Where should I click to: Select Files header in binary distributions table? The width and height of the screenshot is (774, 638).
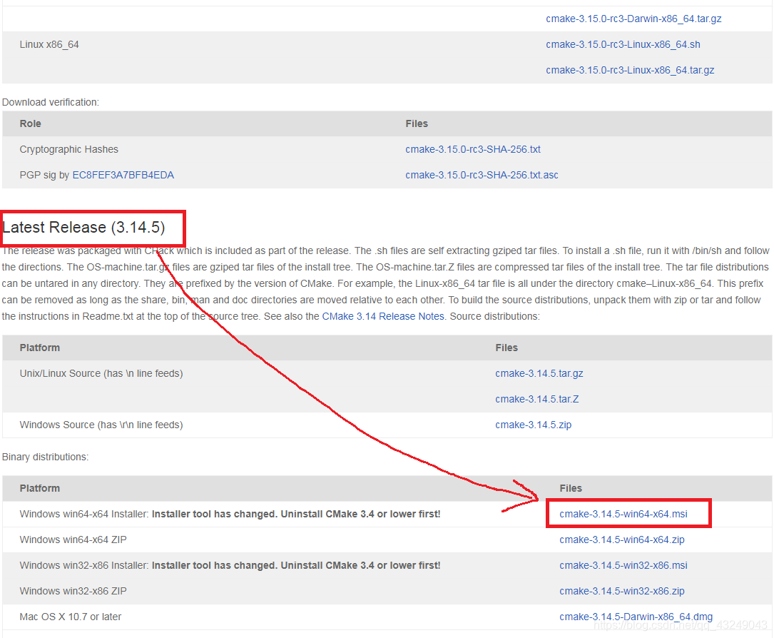[x=571, y=488]
